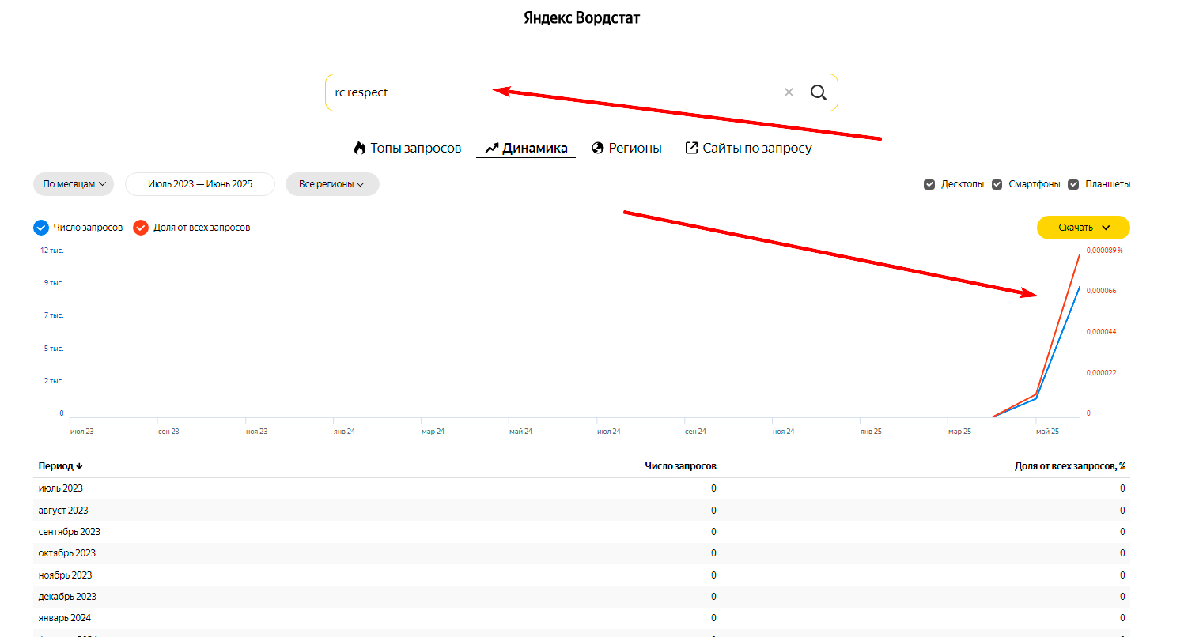Expand the Все регионы dropdown
1203x637 pixels.
point(331,184)
